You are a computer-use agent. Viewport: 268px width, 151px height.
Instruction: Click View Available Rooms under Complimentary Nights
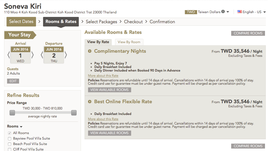point(109,90)
